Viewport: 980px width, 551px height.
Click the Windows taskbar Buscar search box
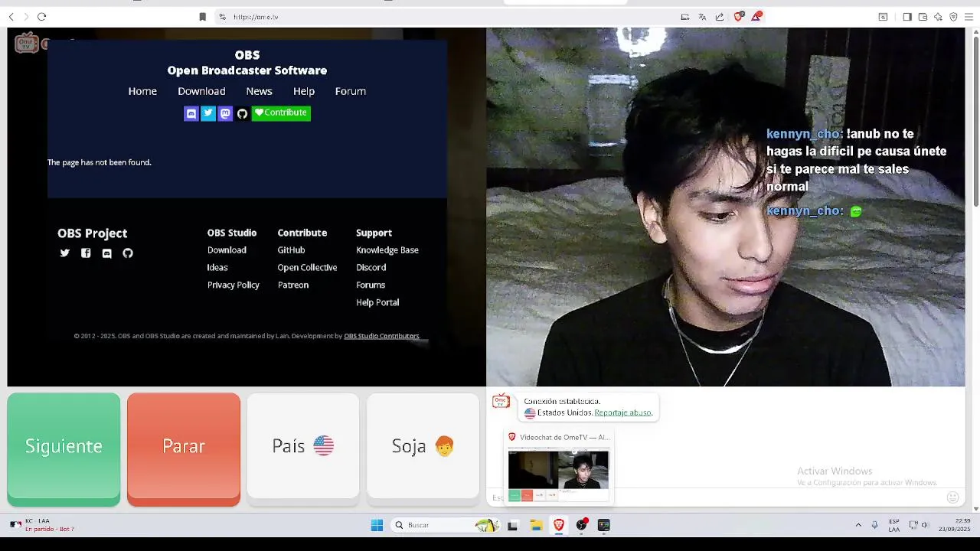tap(444, 525)
